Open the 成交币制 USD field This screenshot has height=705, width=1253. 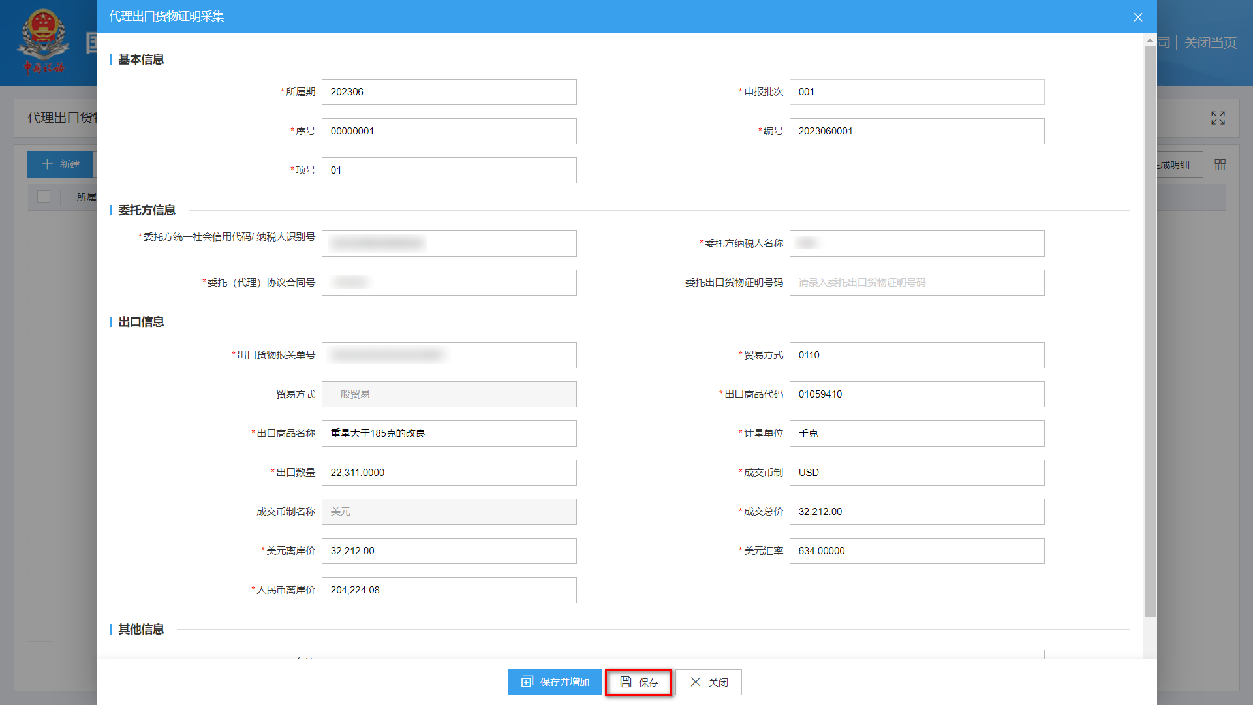click(916, 473)
